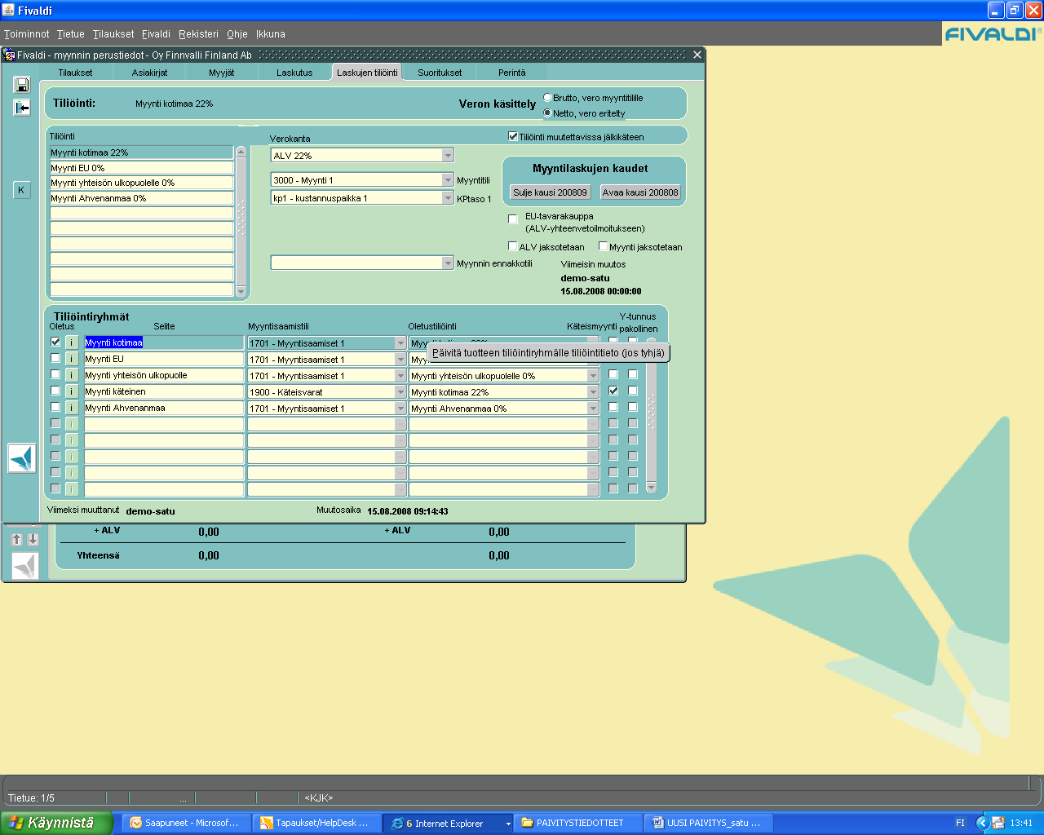Open info button for Myynti käteinen row
Image resolution: width=1044 pixels, height=835 pixels.
(x=72, y=391)
